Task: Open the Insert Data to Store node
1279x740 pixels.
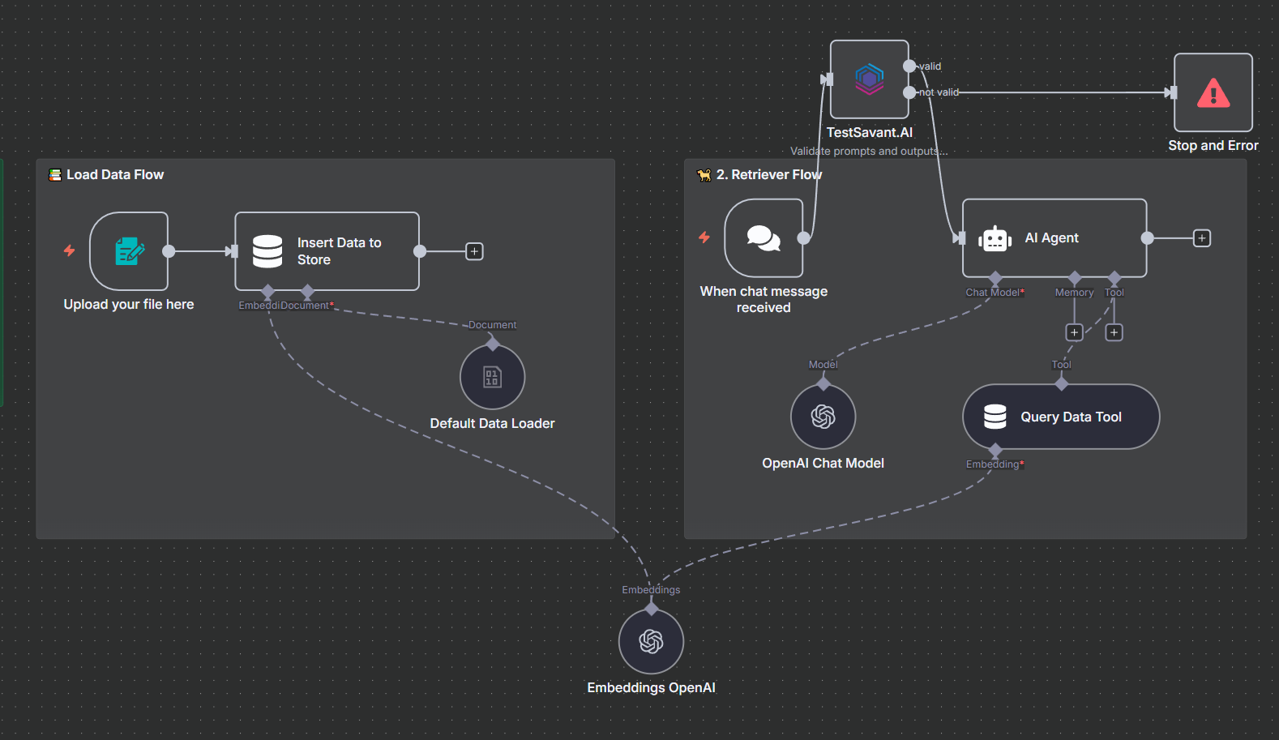Action: click(x=327, y=251)
